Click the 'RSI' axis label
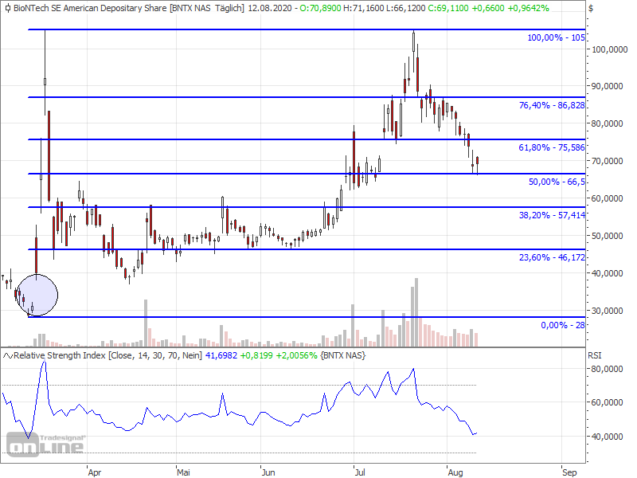 tap(594, 355)
